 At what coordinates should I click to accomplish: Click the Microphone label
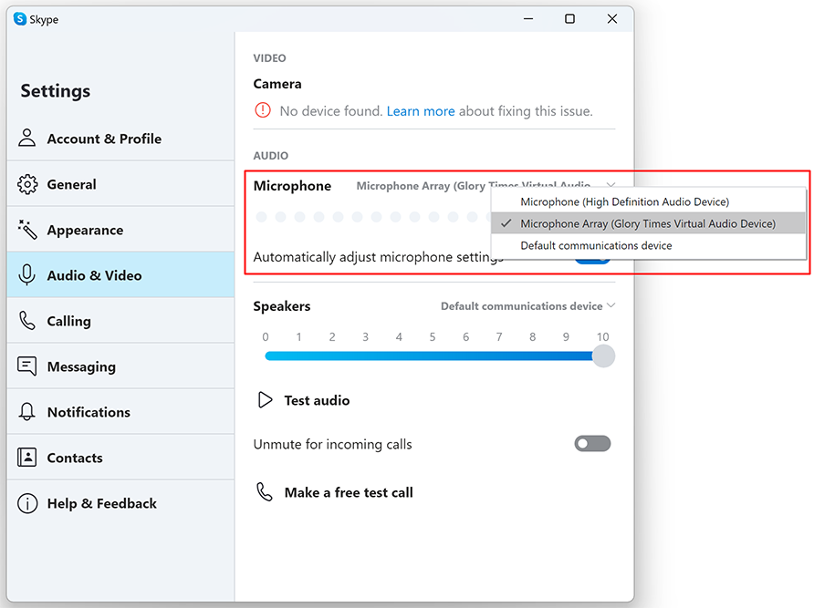coord(292,186)
